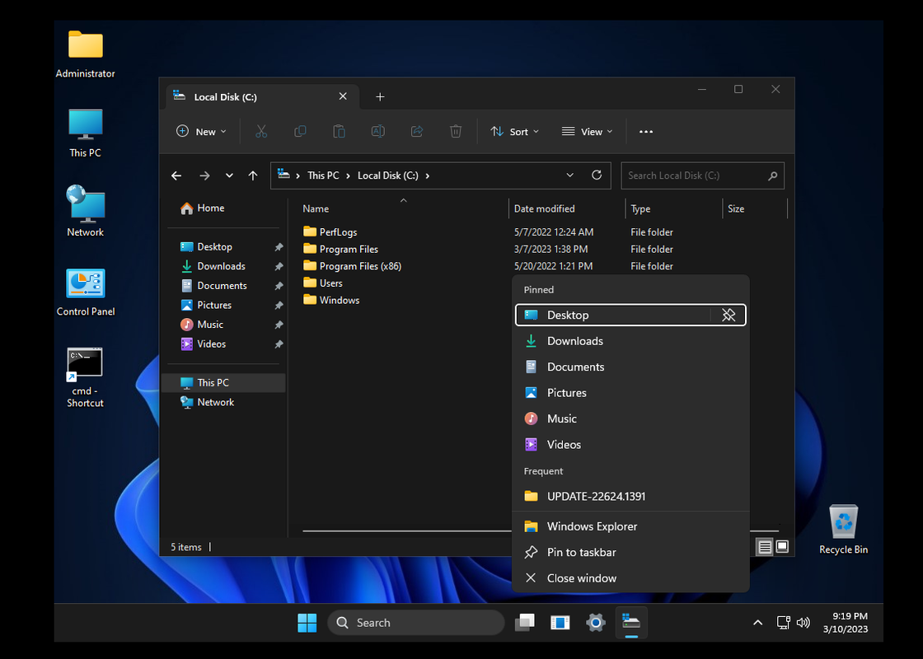Open the Sort dropdown menu

pyautogui.click(x=515, y=132)
